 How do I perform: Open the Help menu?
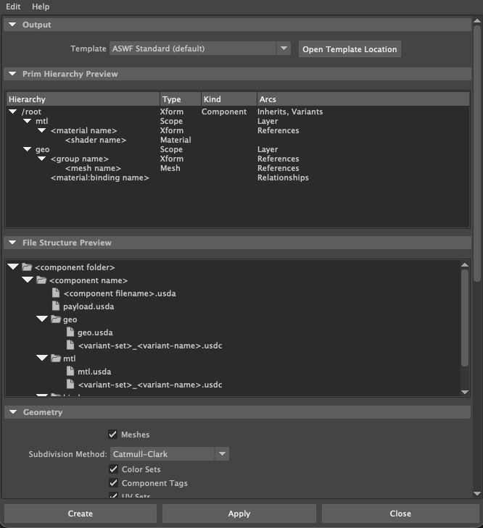[x=41, y=7]
